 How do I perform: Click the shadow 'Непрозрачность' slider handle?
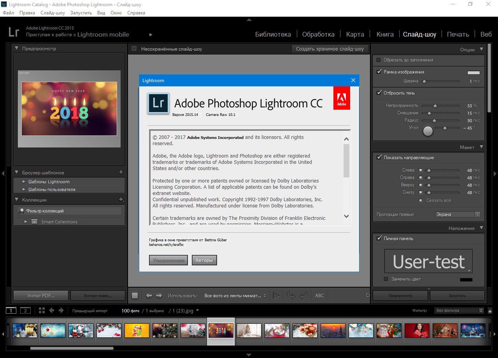click(x=435, y=106)
